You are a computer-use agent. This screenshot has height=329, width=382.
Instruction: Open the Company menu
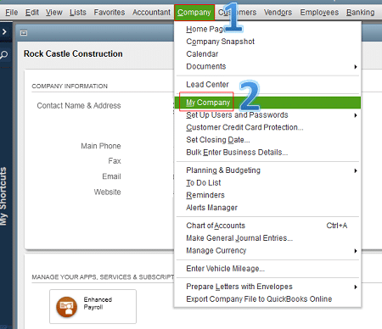coord(194,13)
